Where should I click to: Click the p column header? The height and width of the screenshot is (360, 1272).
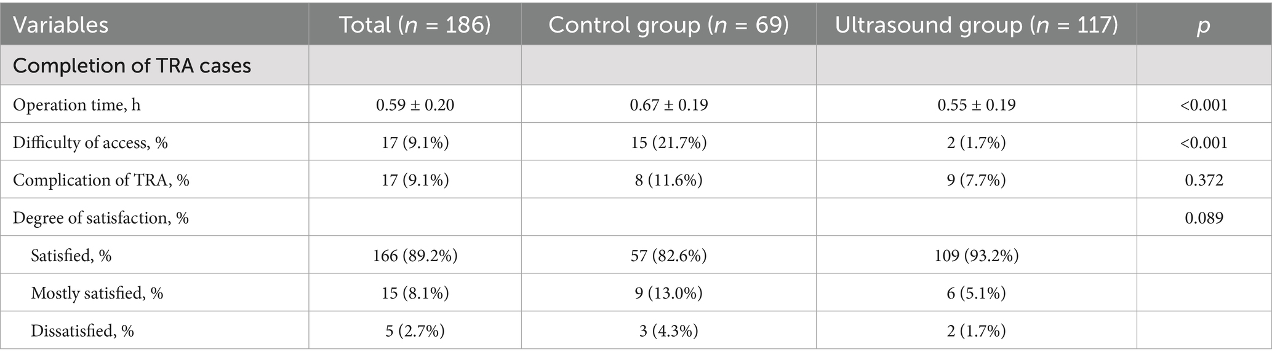(1203, 25)
